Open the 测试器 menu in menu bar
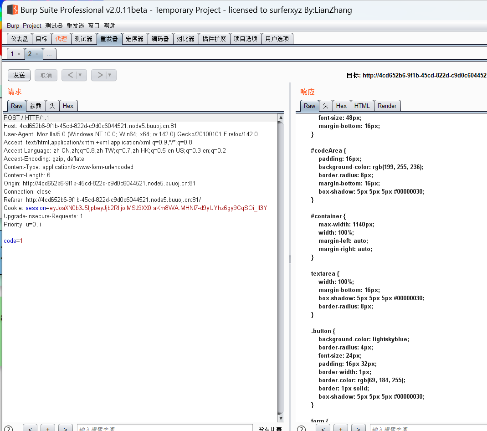The width and height of the screenshot is (487, 431). [x=54, y=26]
